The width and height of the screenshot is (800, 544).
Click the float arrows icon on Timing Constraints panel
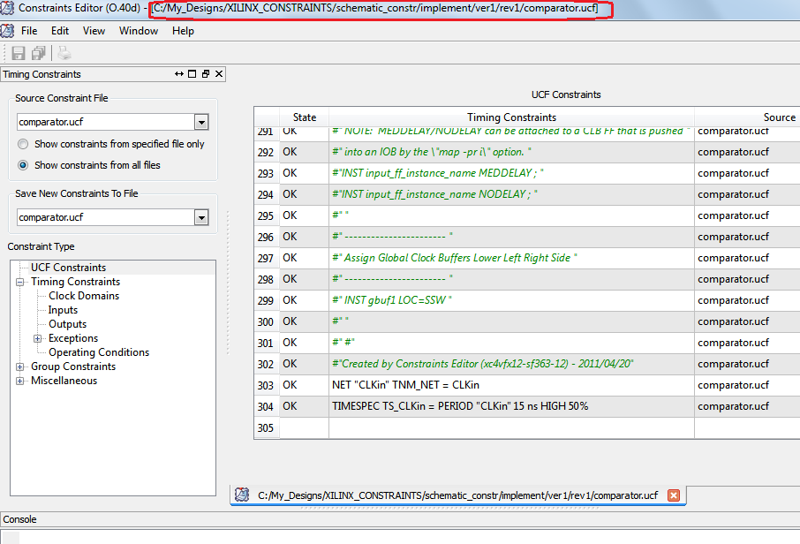(x=181, y=74)
